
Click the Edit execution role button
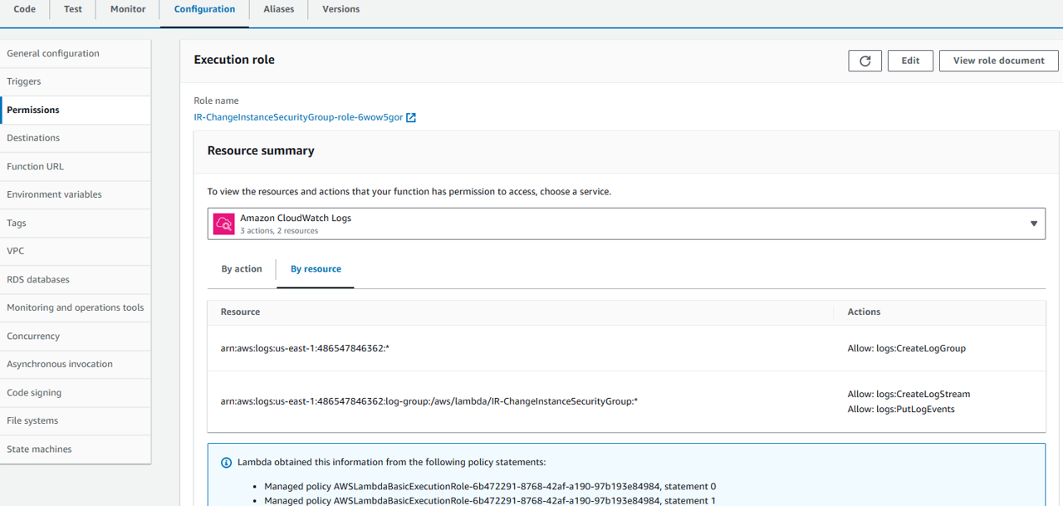[x=910, y=61]
